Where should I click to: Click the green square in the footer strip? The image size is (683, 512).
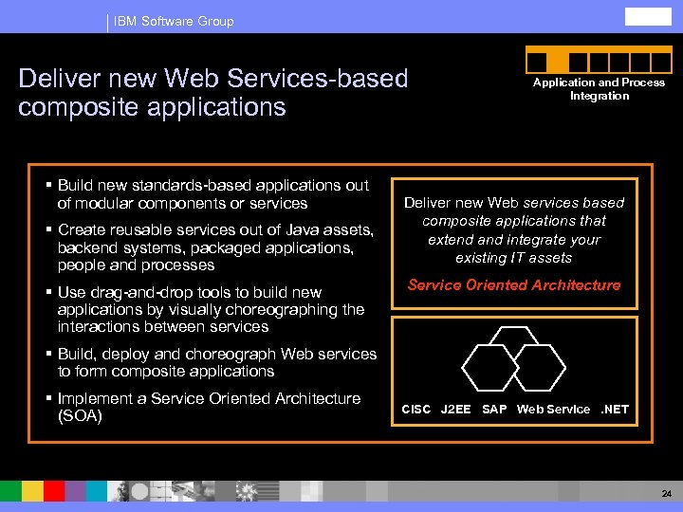[10, 491]
